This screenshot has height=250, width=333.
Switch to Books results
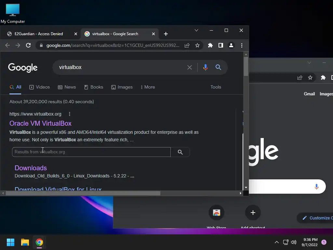[x=94, y=87]
